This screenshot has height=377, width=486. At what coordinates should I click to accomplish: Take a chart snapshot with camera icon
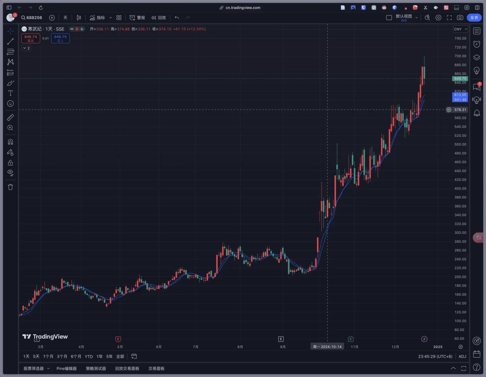460,18
